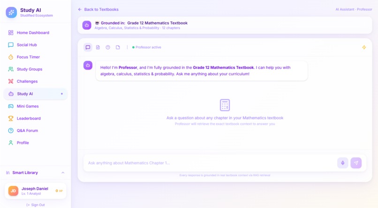Click the Challenges crossed swords icon
The width and height of the screenshot is (378, 208).
[11, 81]
